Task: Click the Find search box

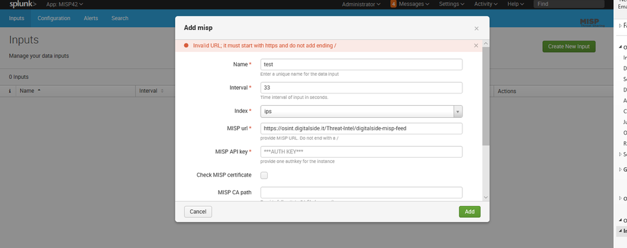Action: pyautogui.click(x=569, y=4)
